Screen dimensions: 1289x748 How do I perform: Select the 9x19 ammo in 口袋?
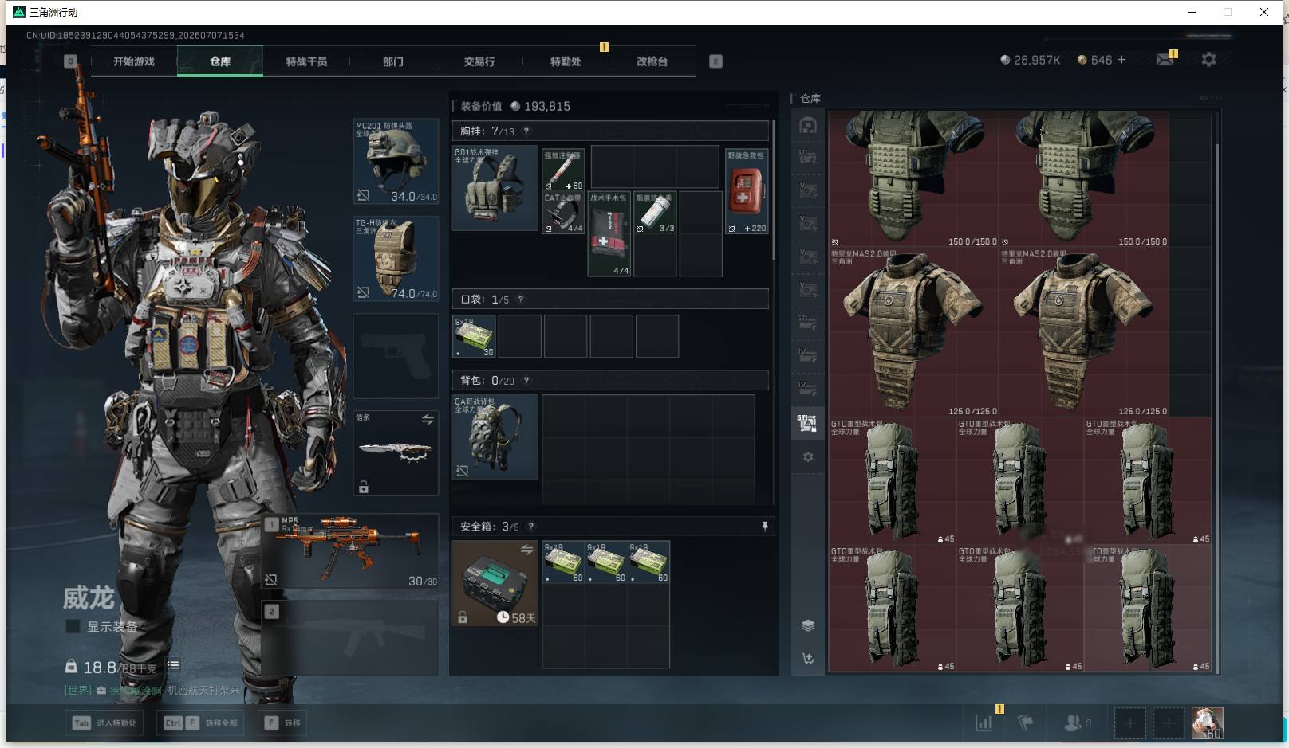point(474,335)
